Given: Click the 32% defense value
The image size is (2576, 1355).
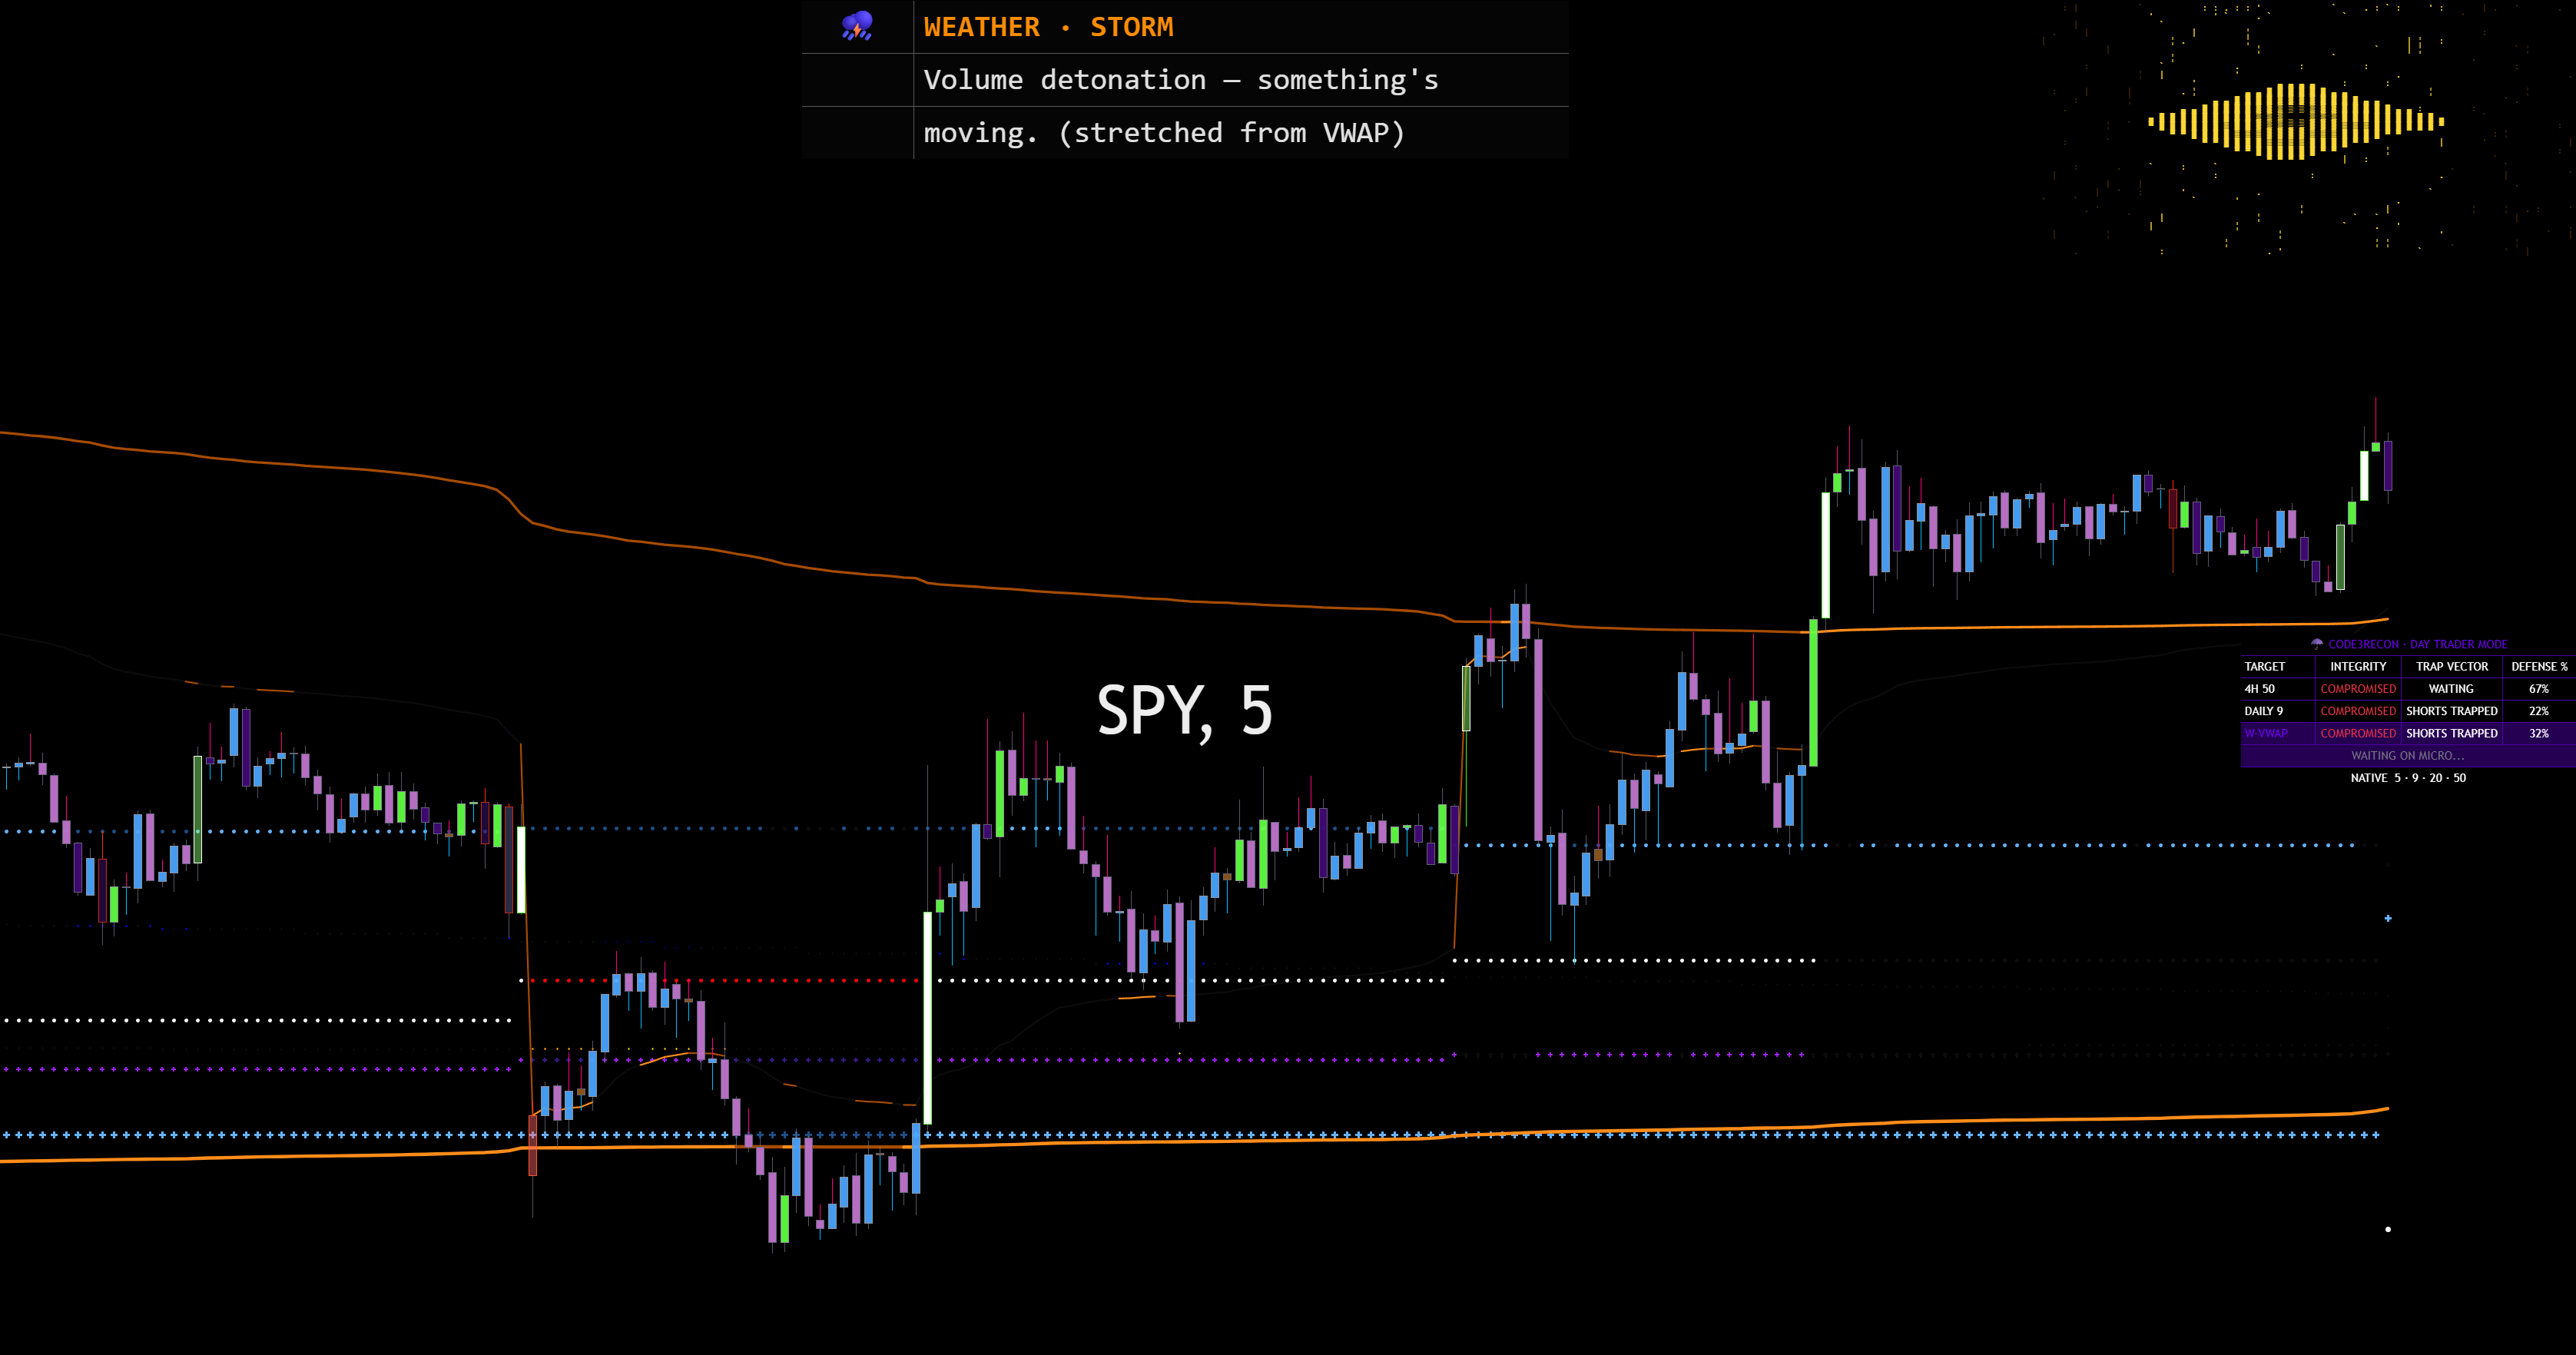Looking at the screenshot, I should (x=2539, y=733).
